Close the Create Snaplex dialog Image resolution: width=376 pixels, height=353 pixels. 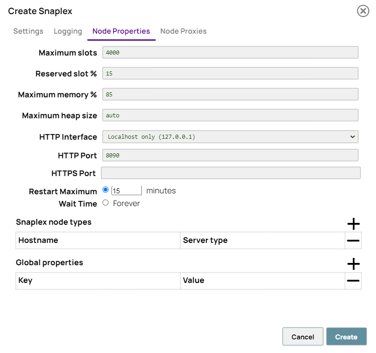363,11
